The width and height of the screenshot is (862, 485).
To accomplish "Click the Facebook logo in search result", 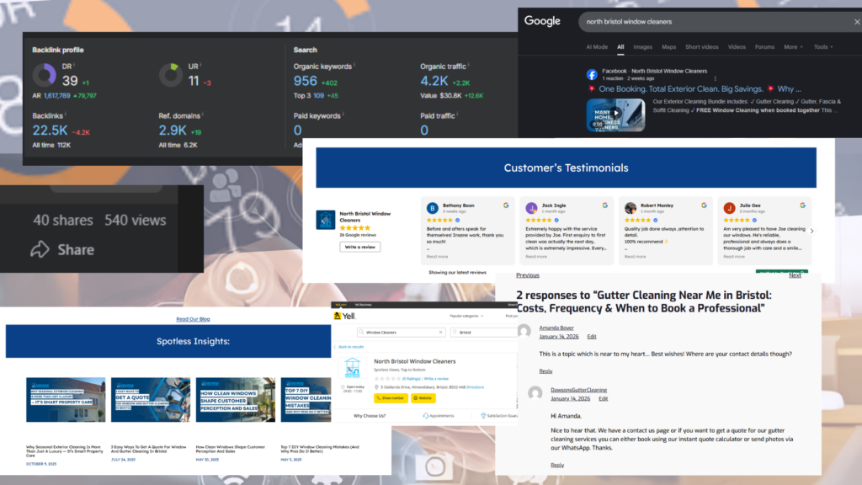I will coord(593,74).
